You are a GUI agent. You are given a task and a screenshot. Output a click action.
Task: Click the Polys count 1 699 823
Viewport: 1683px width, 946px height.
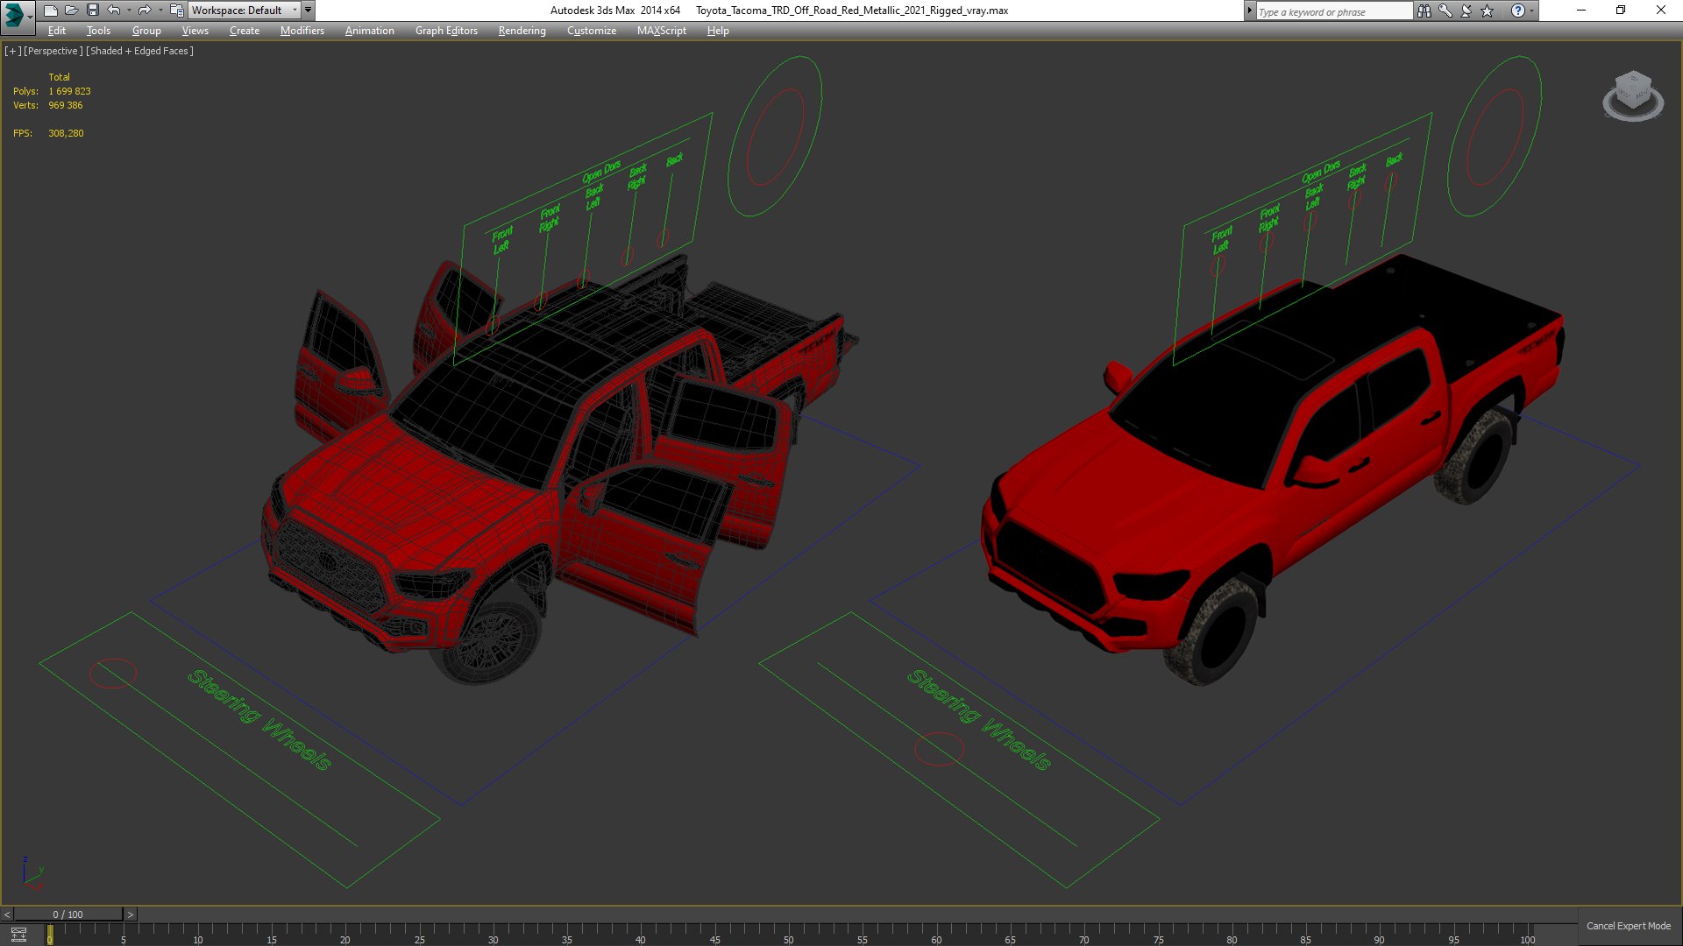(x=69, y=91)
